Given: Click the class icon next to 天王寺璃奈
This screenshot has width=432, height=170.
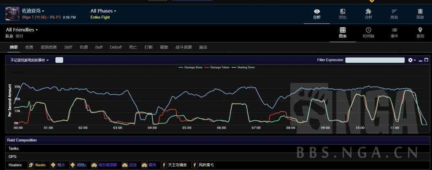Looking at the screenshot, I should coord(164,165).
